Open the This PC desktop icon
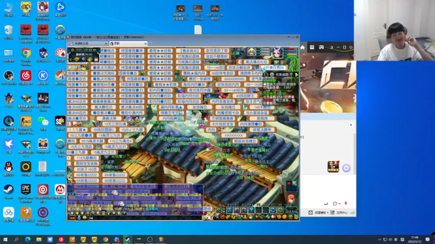The height and width of the screenshot is (244, 435). point(9,7)
